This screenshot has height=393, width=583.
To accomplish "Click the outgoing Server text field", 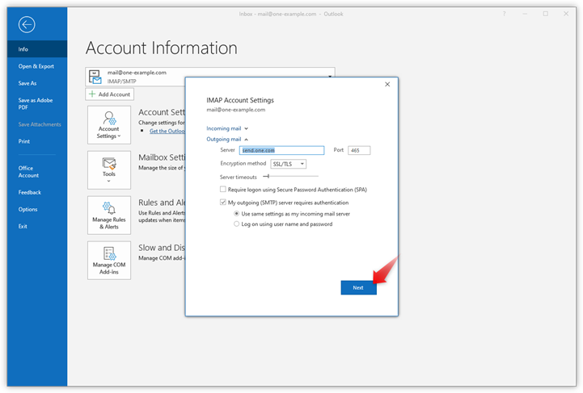I will 281,150.
